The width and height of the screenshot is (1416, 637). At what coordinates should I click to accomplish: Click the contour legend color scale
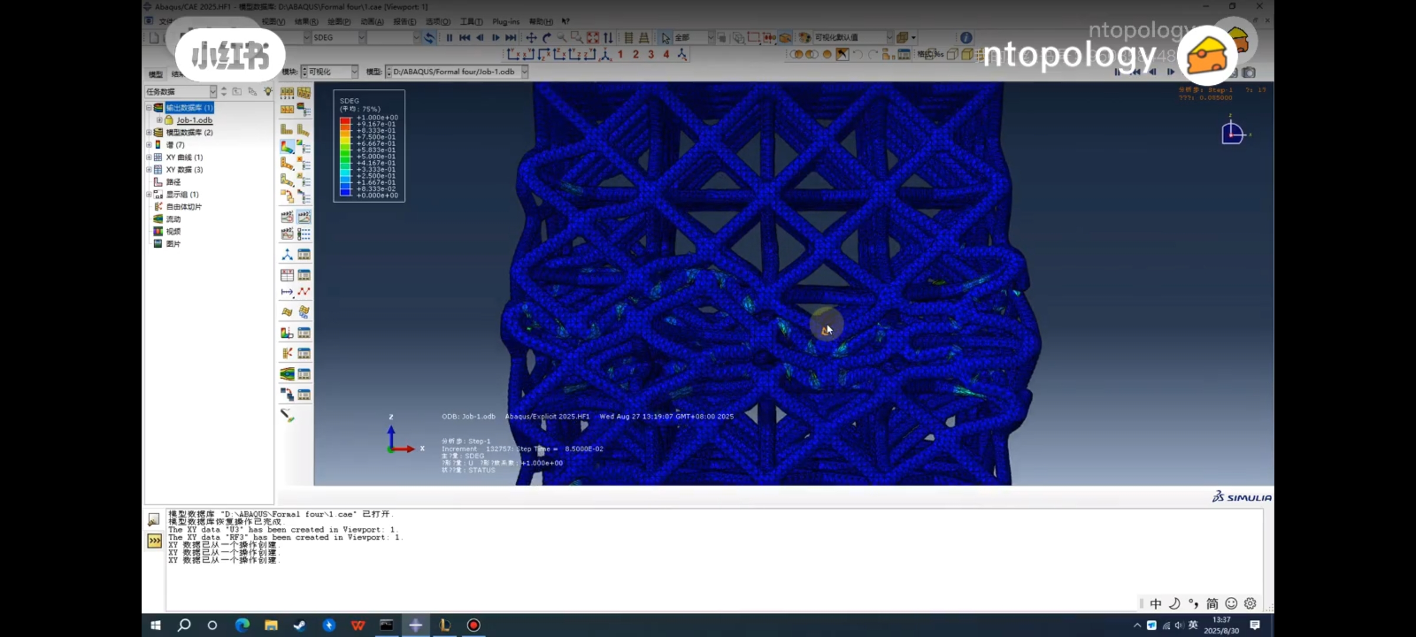[345, 156]
